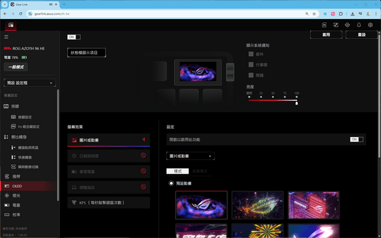This screenshot has height=238, width=381.
Task: Select KPS effect in the effects list
Action: tap(108, 202)
